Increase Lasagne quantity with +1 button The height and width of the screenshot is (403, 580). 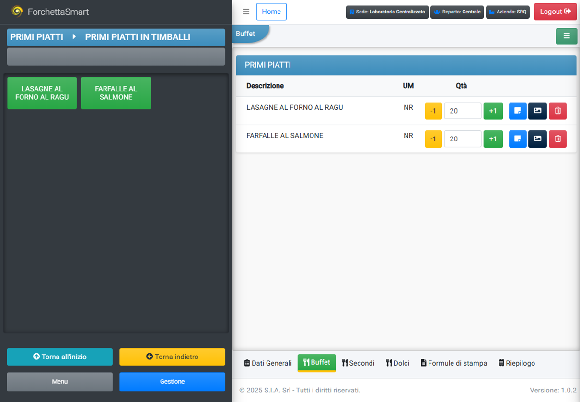pos(493,111)
